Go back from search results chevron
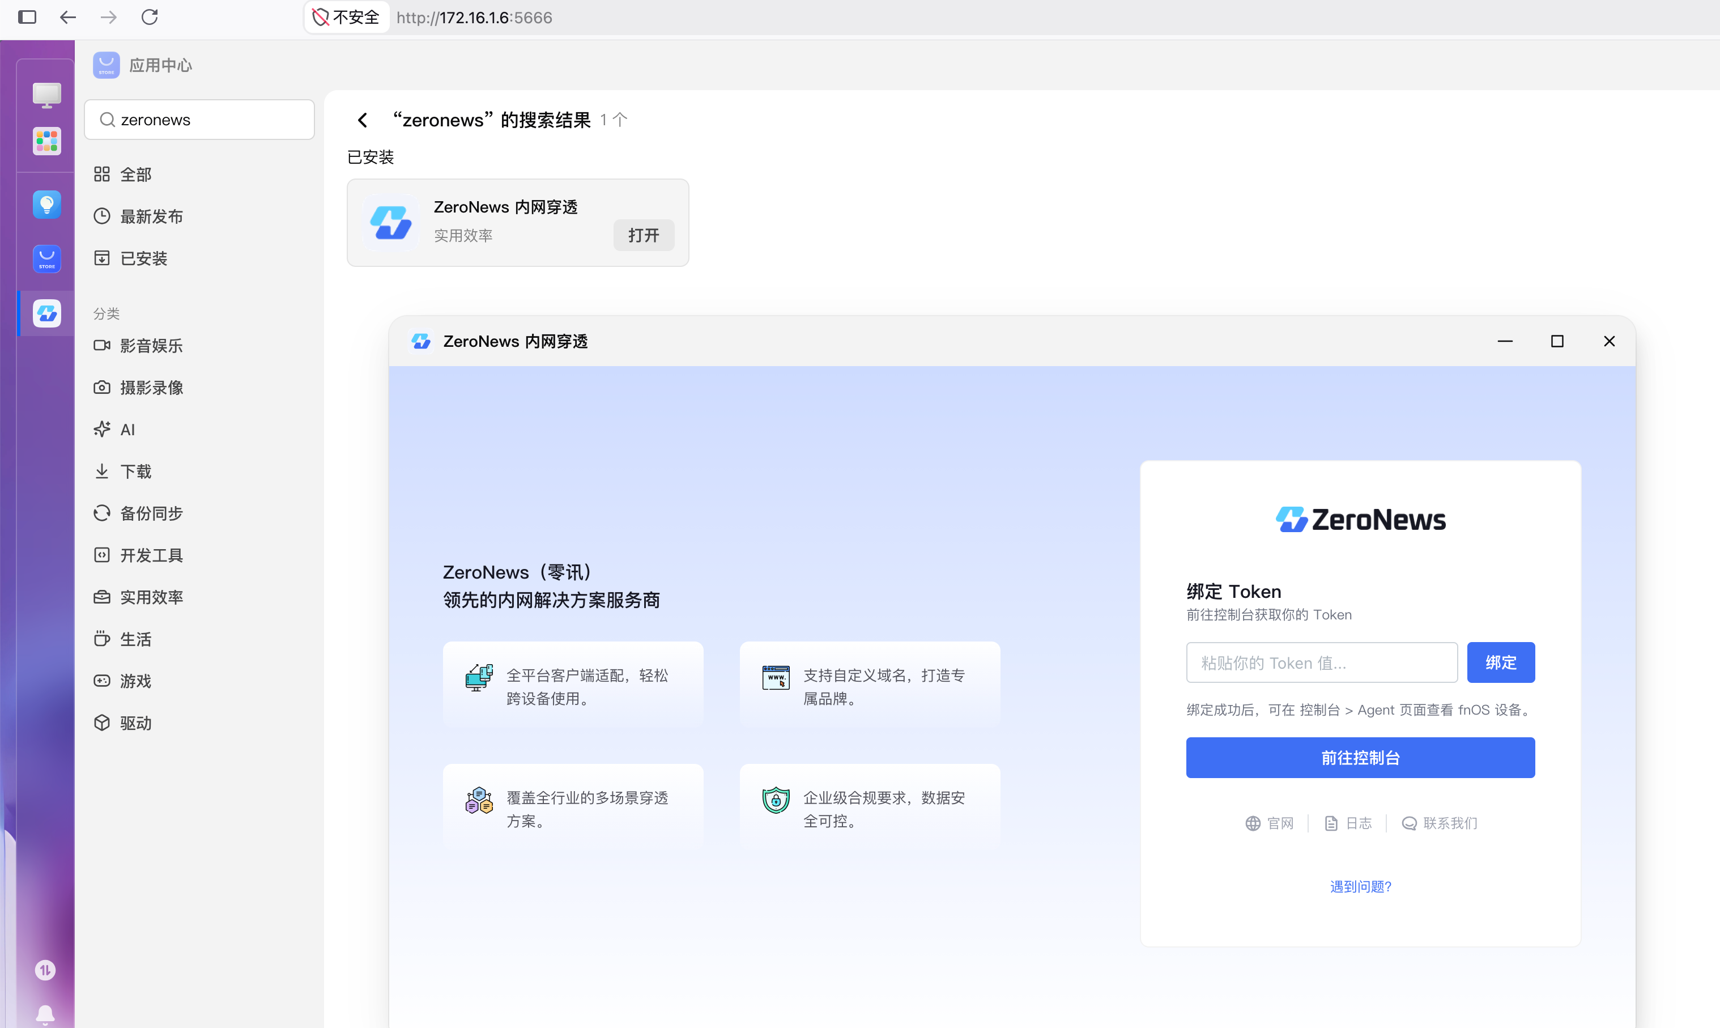1720x1028 pixels. (x=362, y=120)
